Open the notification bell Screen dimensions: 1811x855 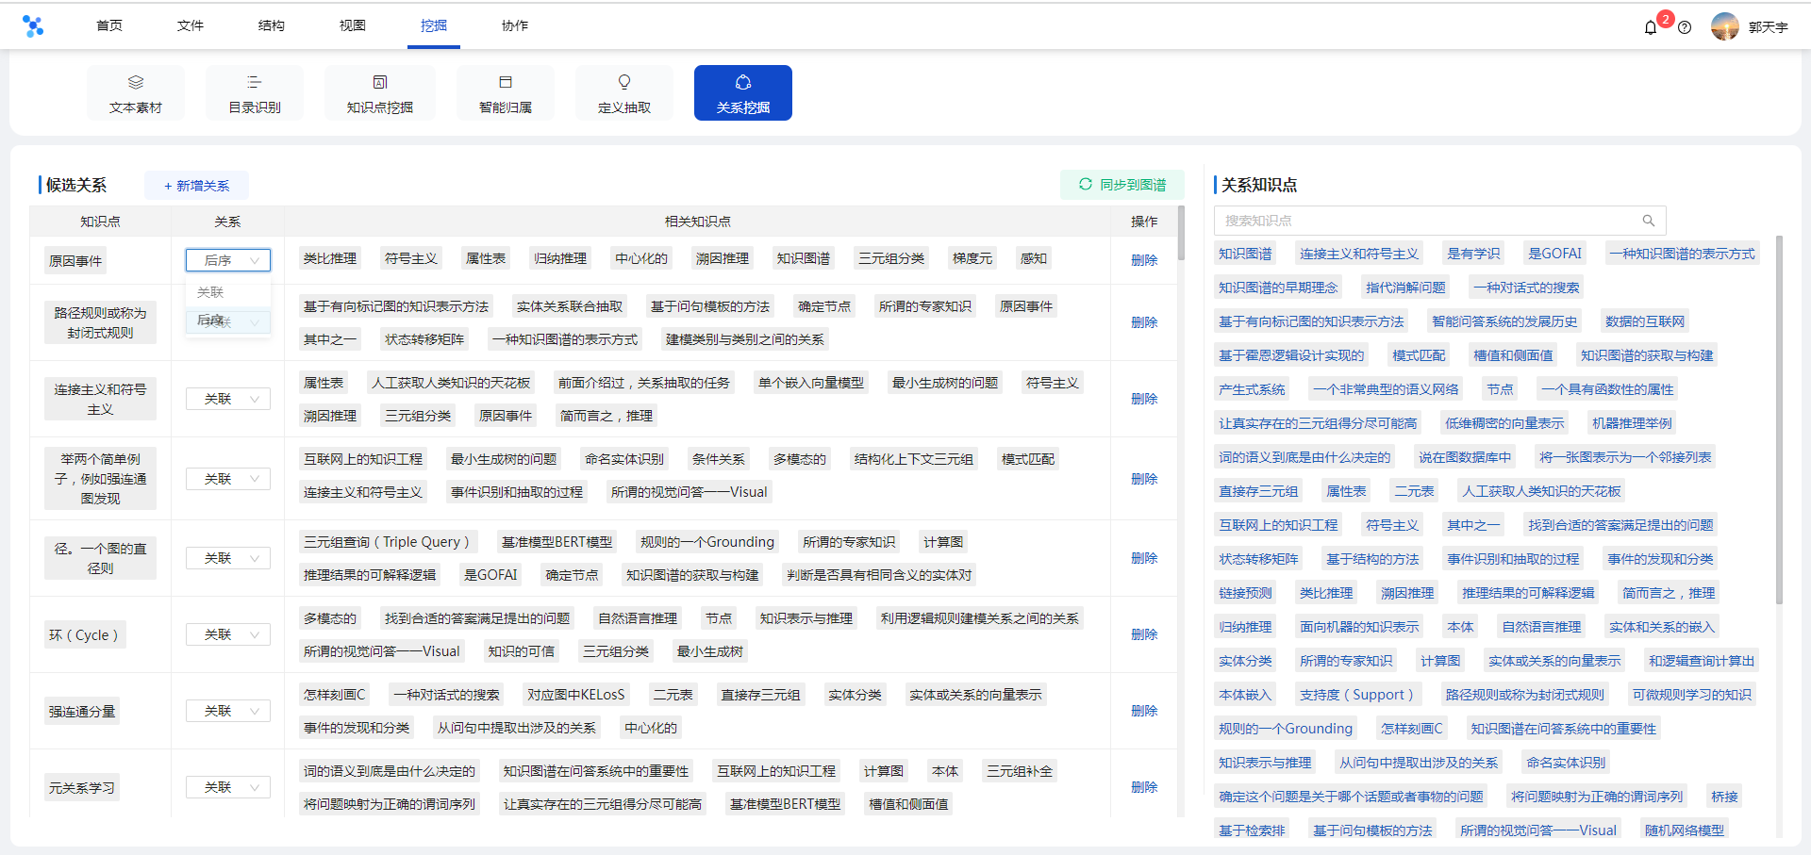1651,27
